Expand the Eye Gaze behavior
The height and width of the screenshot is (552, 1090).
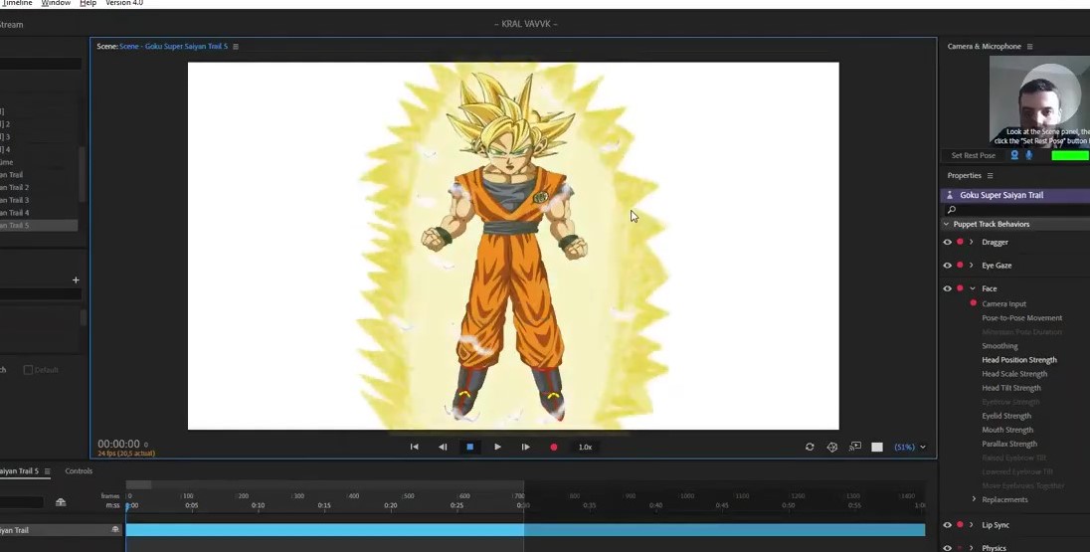click(971, 265)
